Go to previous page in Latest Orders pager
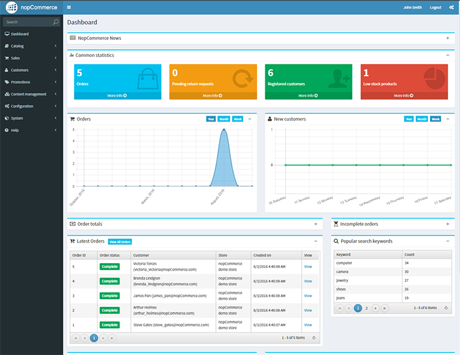 [x=84, y=338]
